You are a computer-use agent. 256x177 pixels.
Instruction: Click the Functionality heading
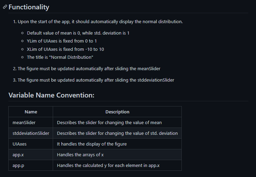coord(29,7)
